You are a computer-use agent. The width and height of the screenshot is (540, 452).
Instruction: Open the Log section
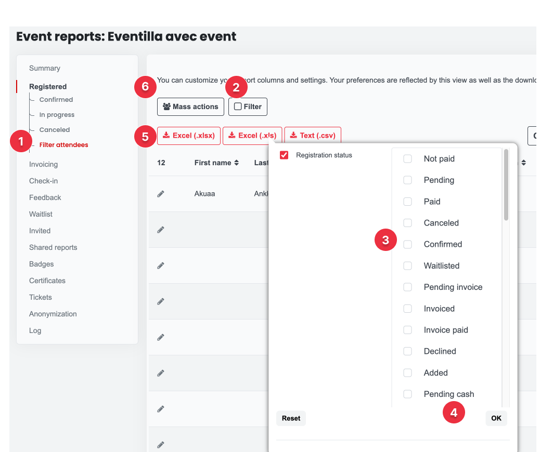pyautogui.click(x=35, y=330)
